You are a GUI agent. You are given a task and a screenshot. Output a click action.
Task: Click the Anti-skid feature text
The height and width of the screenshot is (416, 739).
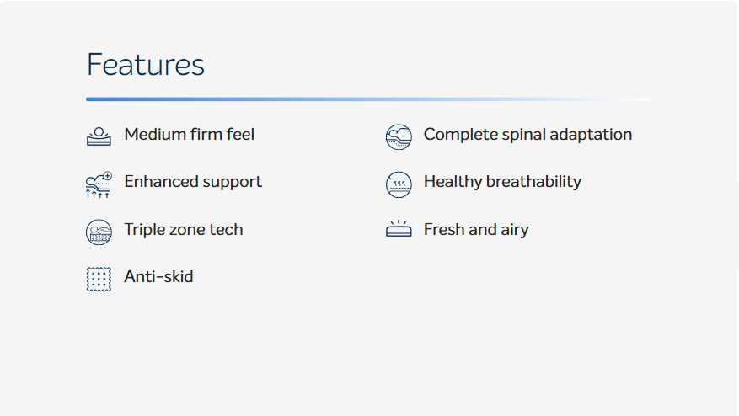158,276
